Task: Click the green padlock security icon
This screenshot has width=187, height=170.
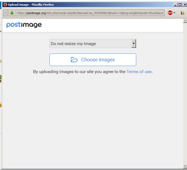Action: coord(12,13)
